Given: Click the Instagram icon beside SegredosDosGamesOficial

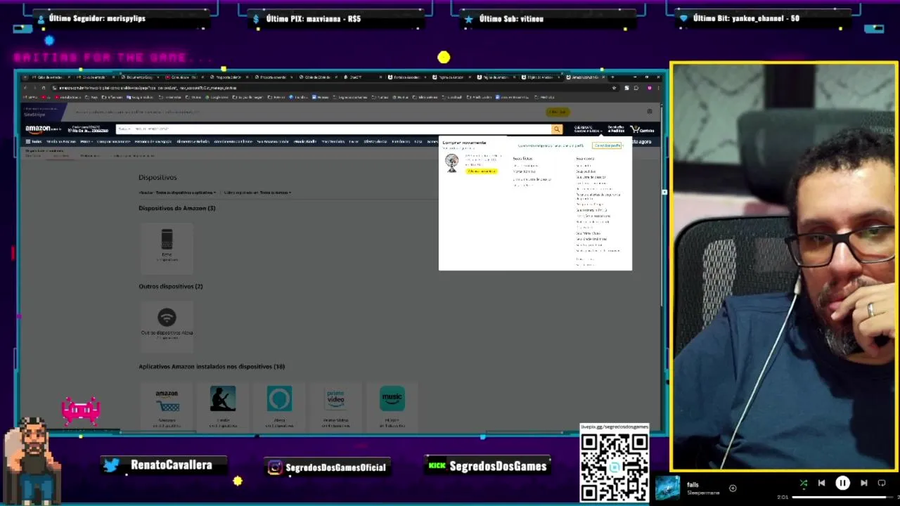Looking at the screenshot, I should (x=276, y=467).
